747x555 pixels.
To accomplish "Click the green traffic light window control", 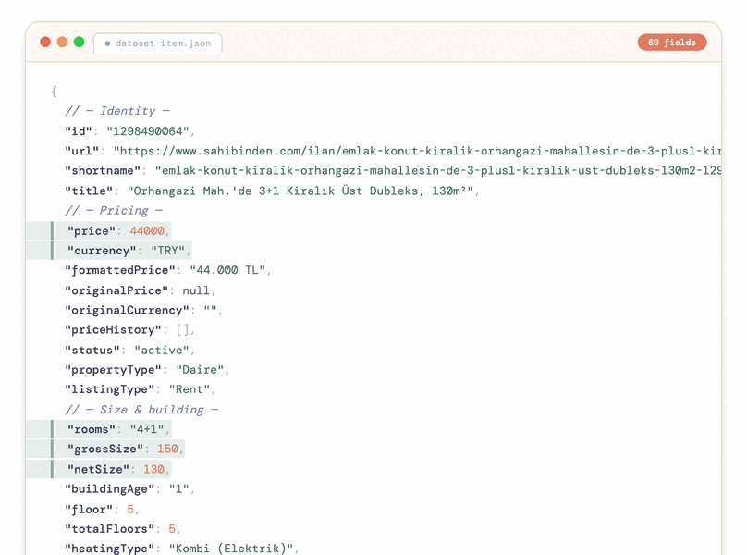I will pyautogui.click(x=79, y=42).
